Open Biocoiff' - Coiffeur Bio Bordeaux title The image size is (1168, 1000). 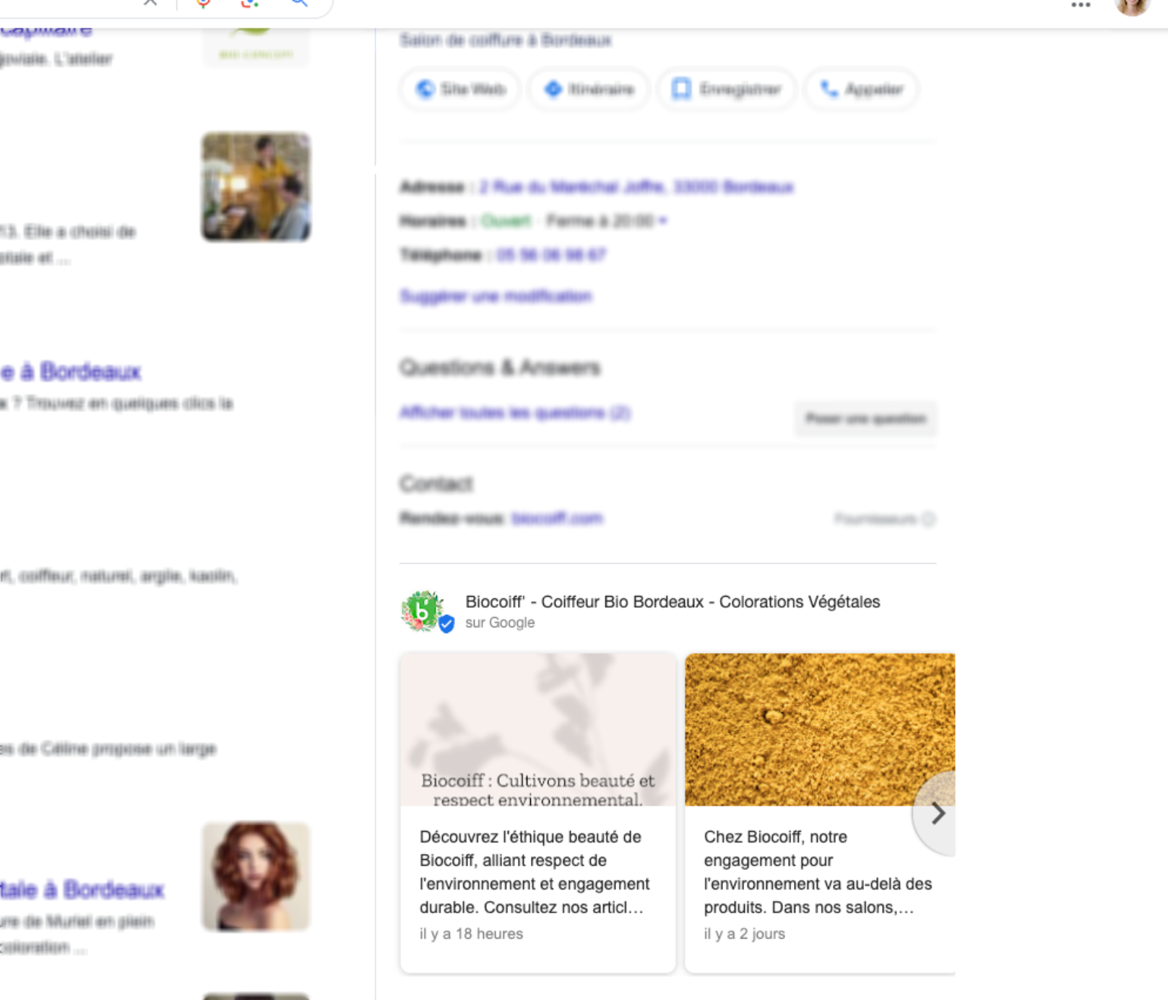(x=672, y=602)
